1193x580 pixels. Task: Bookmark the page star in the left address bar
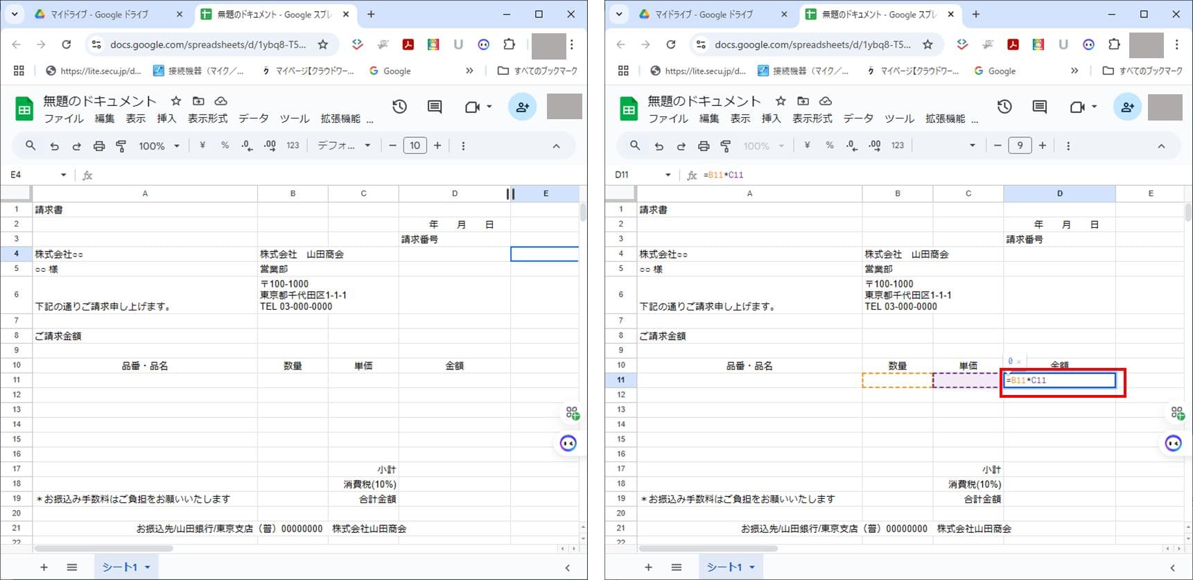[x=323, y=44]
